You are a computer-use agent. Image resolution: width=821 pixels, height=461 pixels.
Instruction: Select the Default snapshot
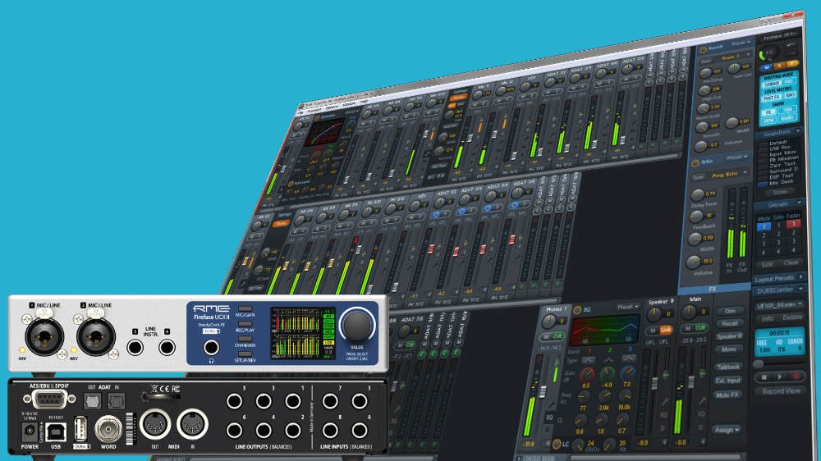(777, 143)
